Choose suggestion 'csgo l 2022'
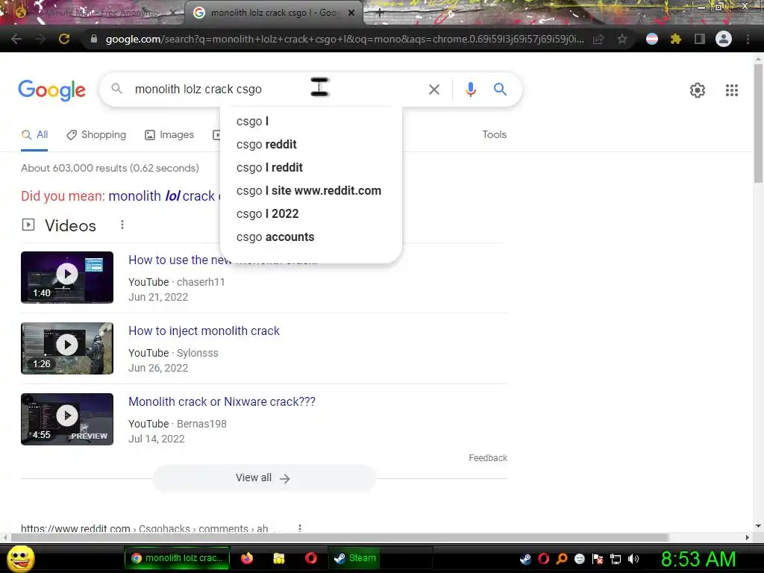 311,214
